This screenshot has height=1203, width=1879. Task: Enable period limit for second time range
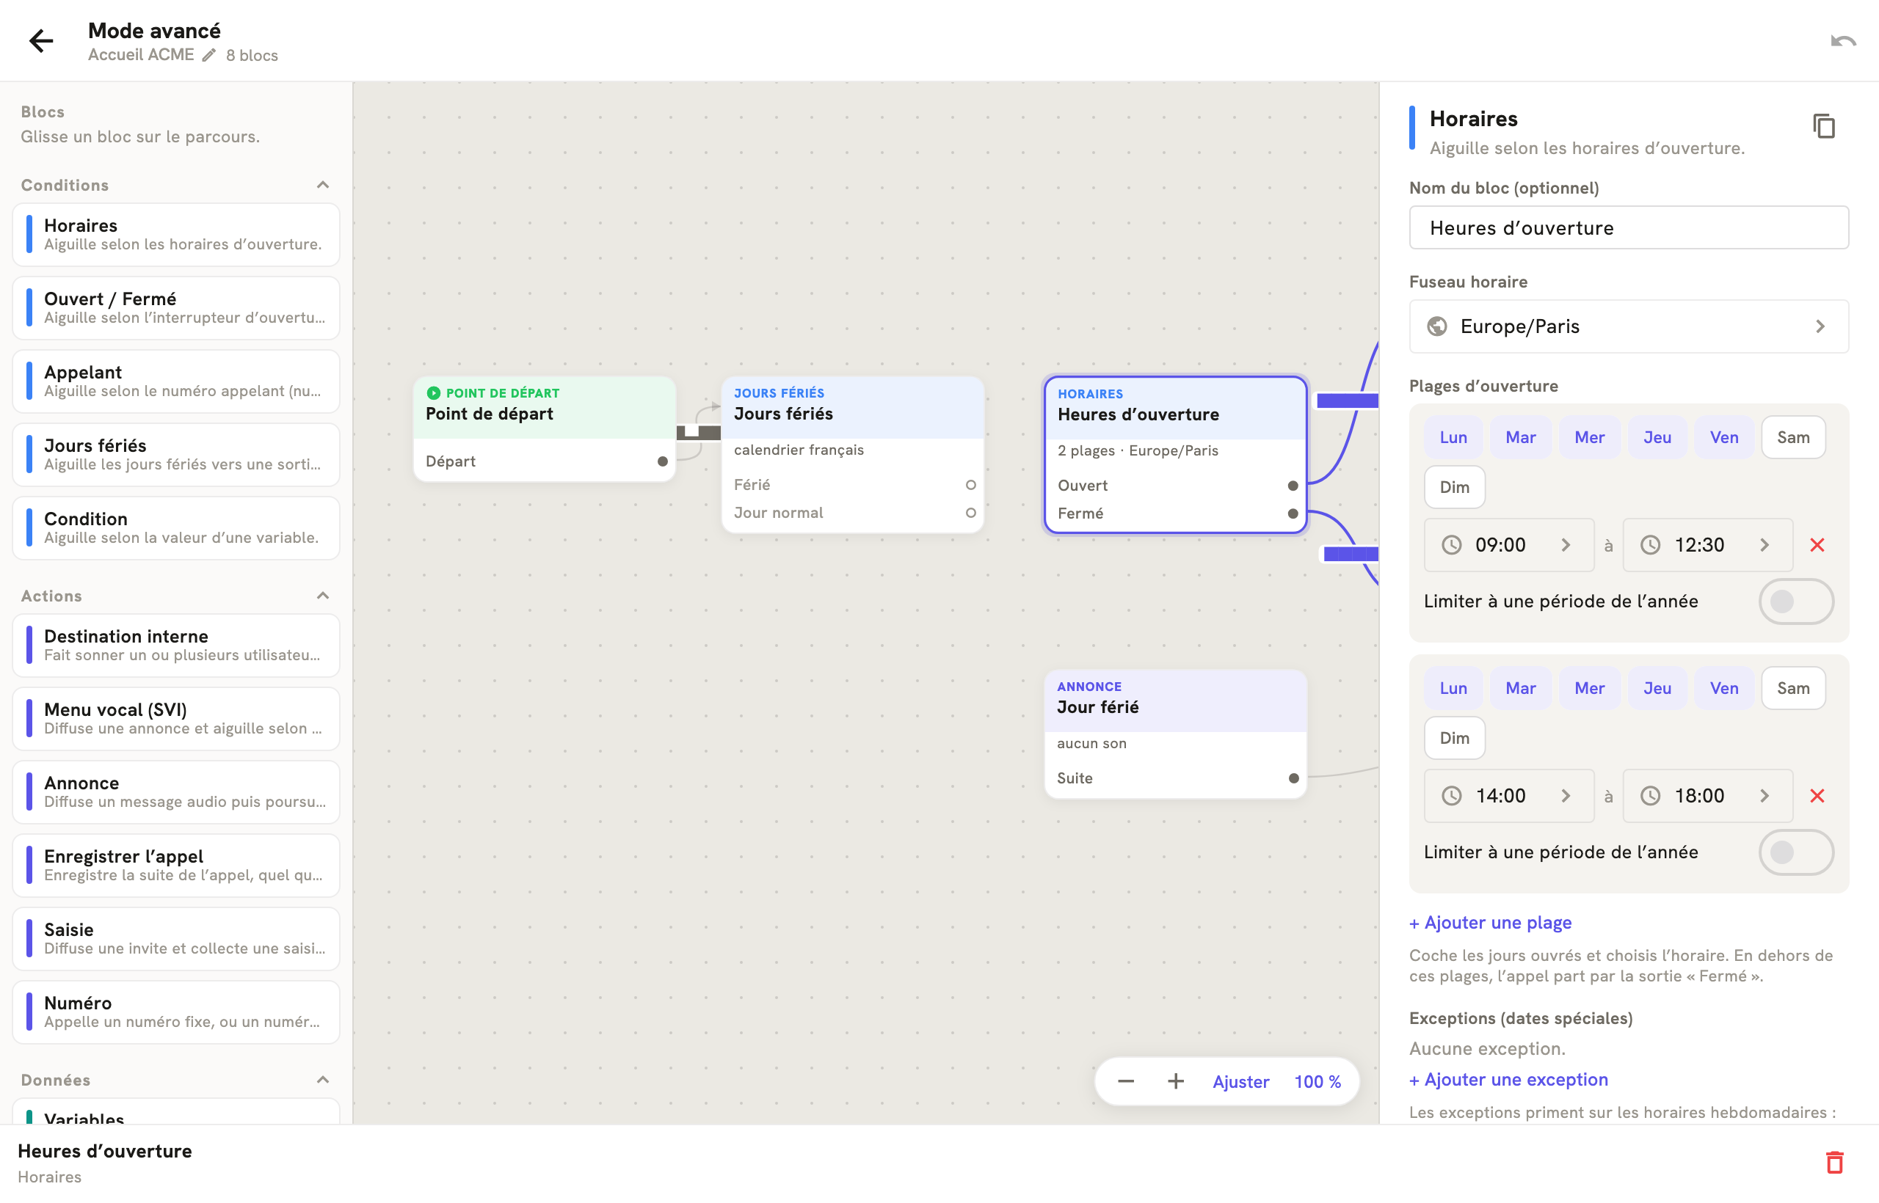1795,852
